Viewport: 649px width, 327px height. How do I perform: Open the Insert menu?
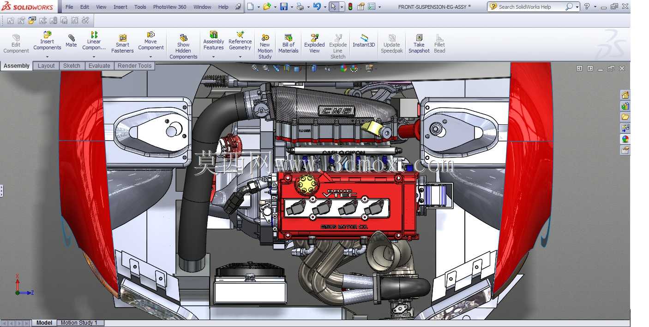pyautogui.click(x=120, y=7)
